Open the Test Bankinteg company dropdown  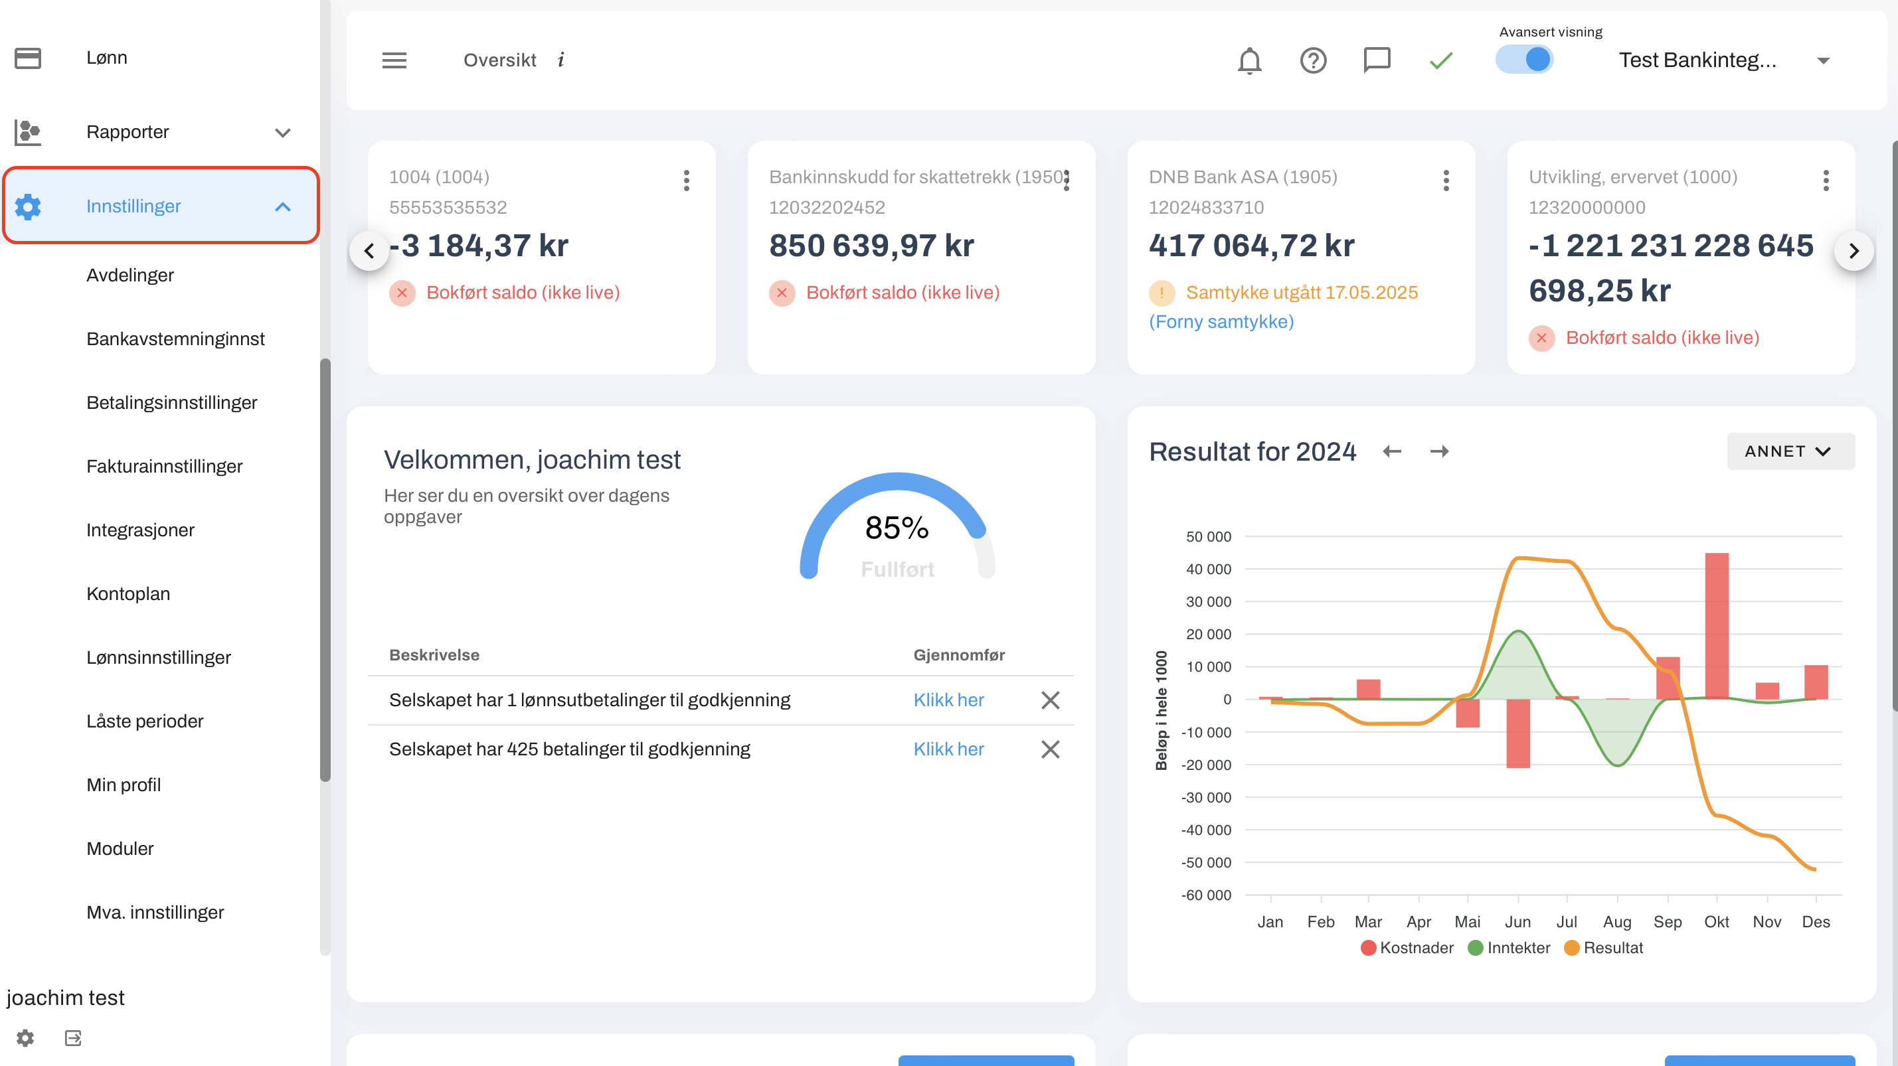(x=1724, y=60)
